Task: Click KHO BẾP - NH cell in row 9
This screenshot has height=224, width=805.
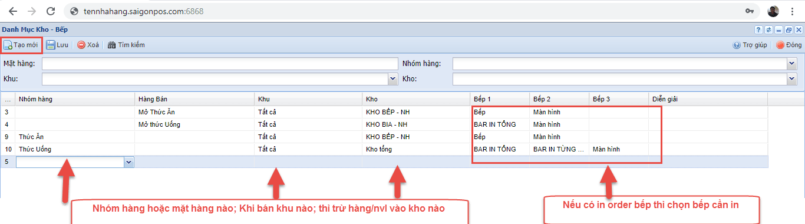Action: [x=416, y=137]
